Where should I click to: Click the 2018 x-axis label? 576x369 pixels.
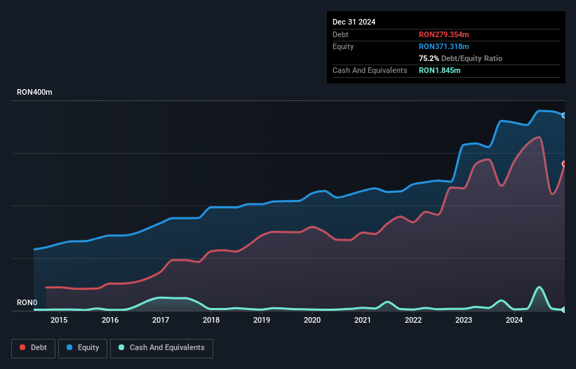(211, 320)
